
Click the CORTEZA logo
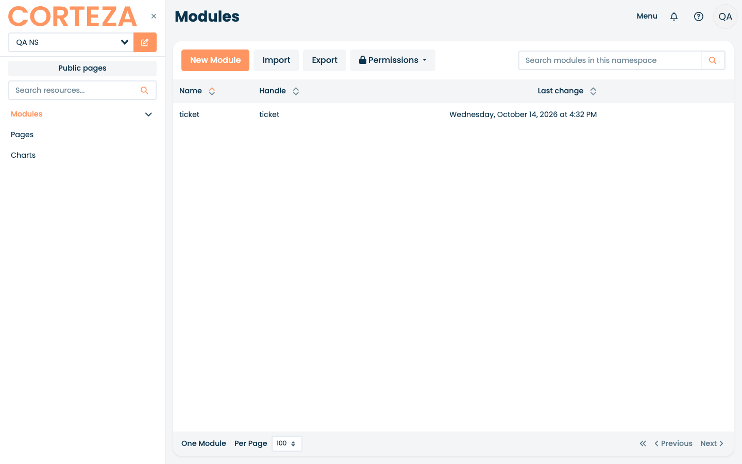[73, 16]
